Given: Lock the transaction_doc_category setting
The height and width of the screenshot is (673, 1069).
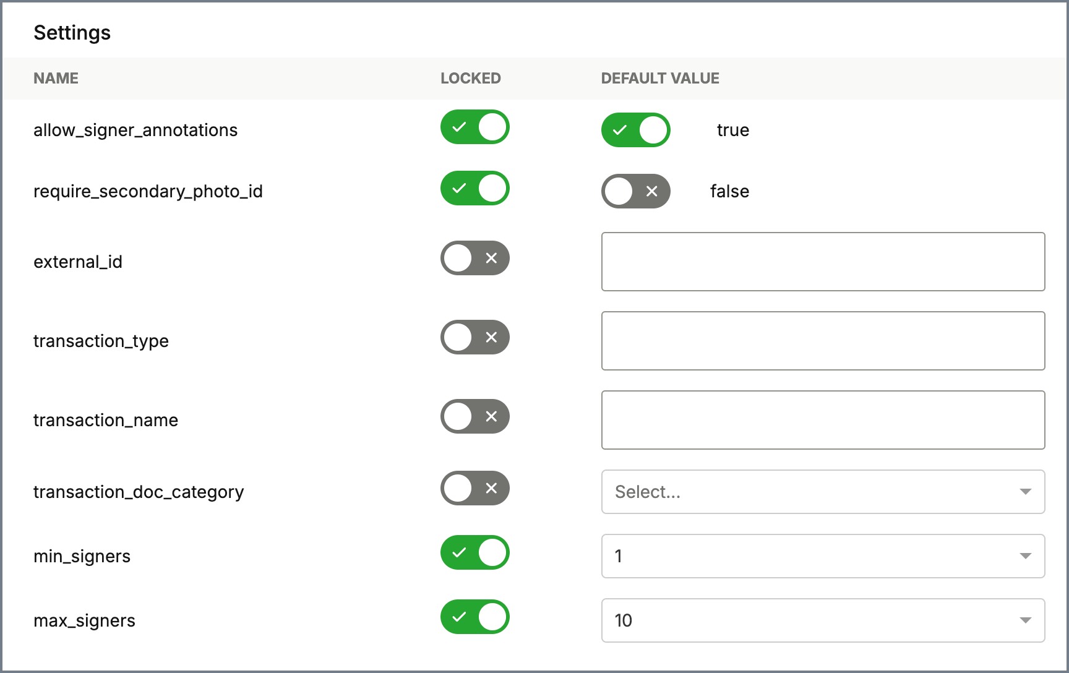Looking at the screenshot, I should [474, 488].
